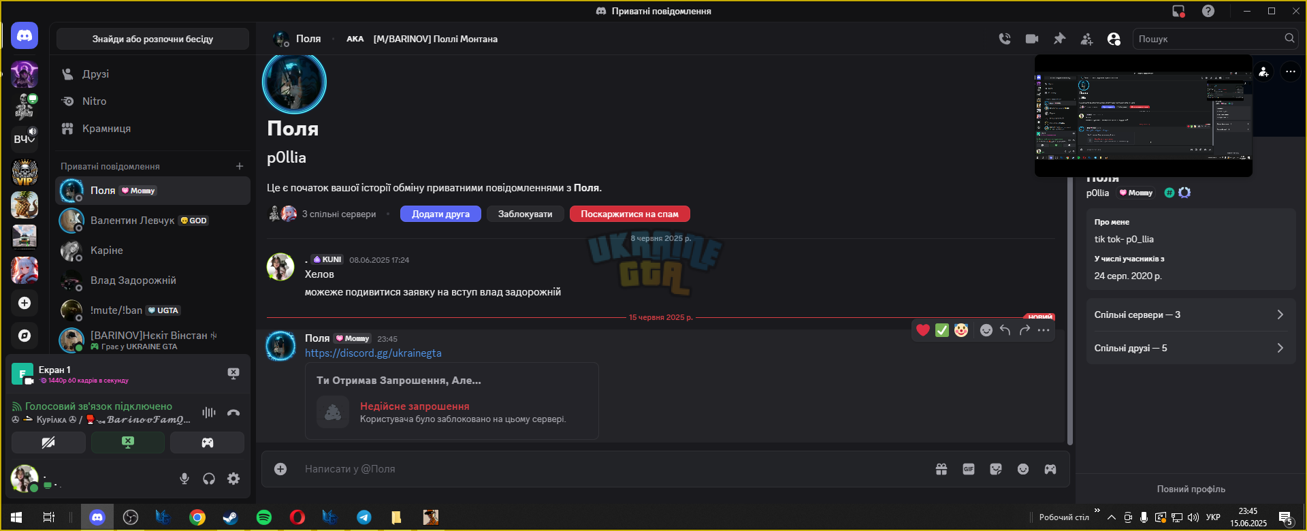
Task: Open the ВЧ server in the server list
Action: (x=25, y=139)
